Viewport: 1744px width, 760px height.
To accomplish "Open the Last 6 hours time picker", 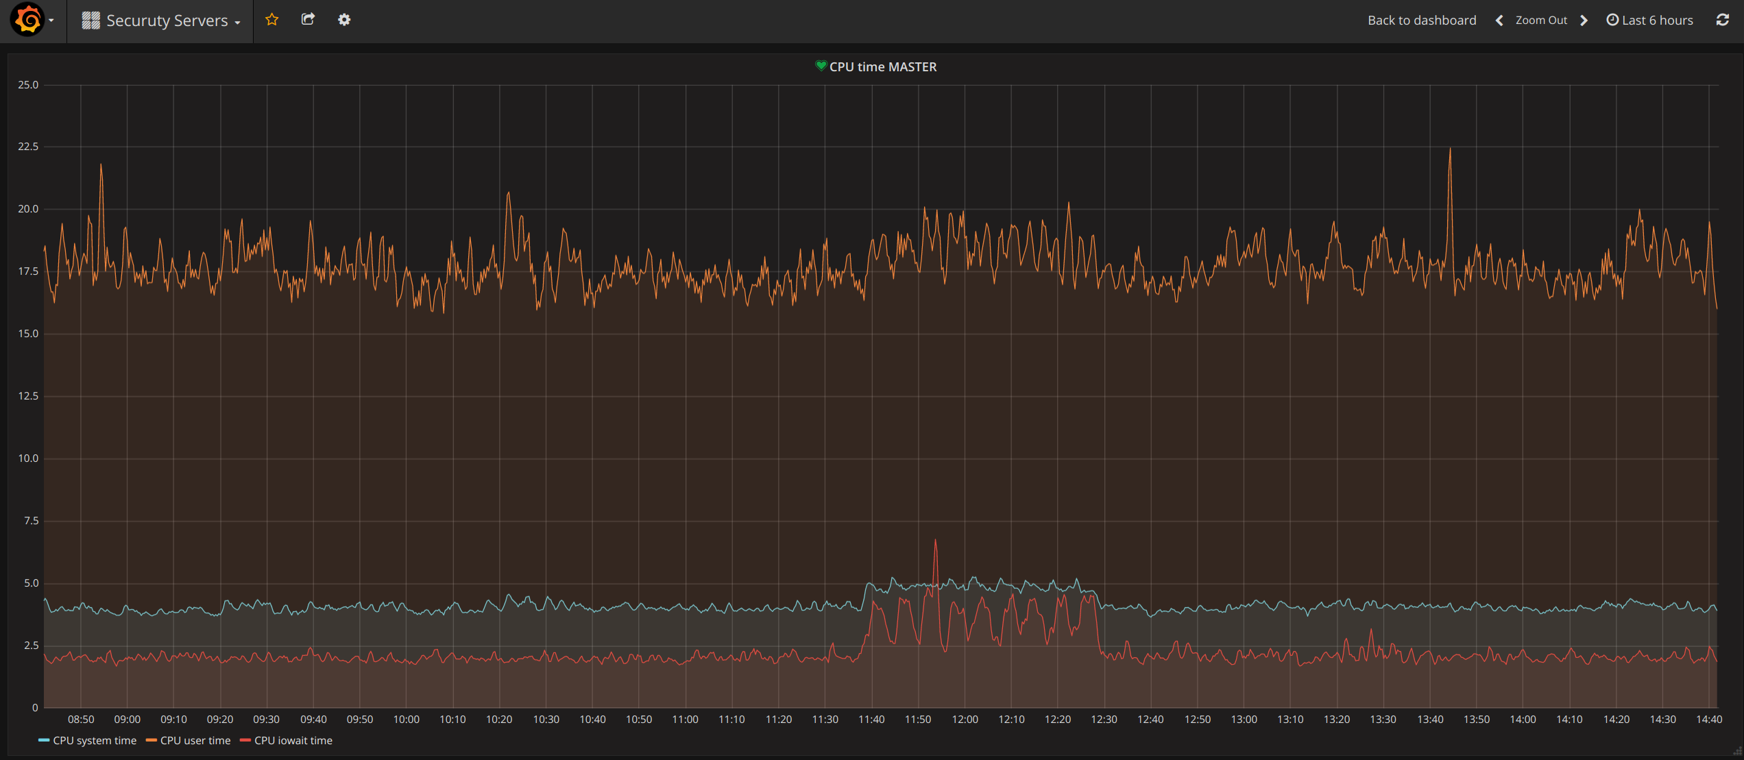I will tap(1650, 21).
